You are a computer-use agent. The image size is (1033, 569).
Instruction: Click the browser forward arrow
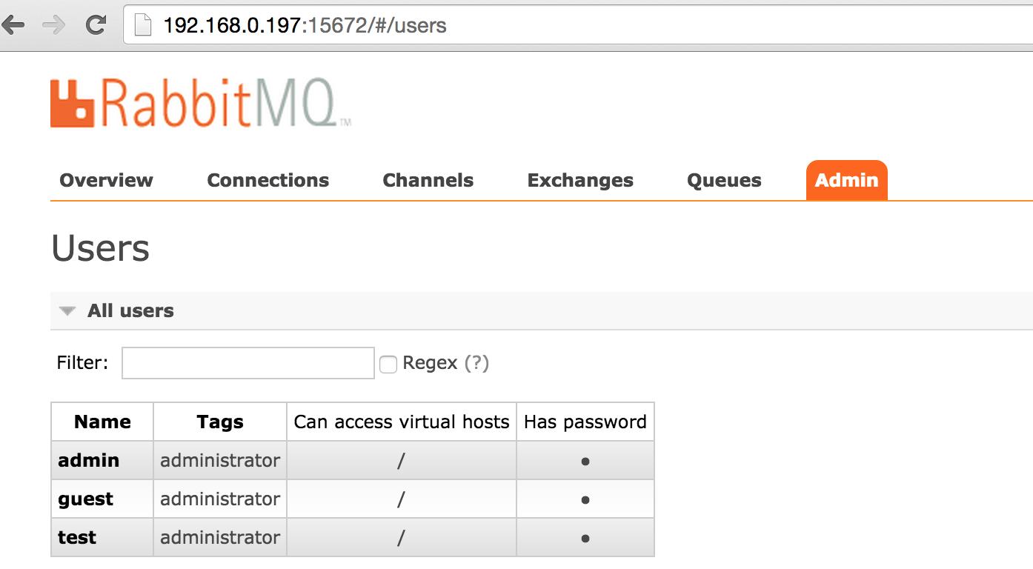(x=54, y=25)
